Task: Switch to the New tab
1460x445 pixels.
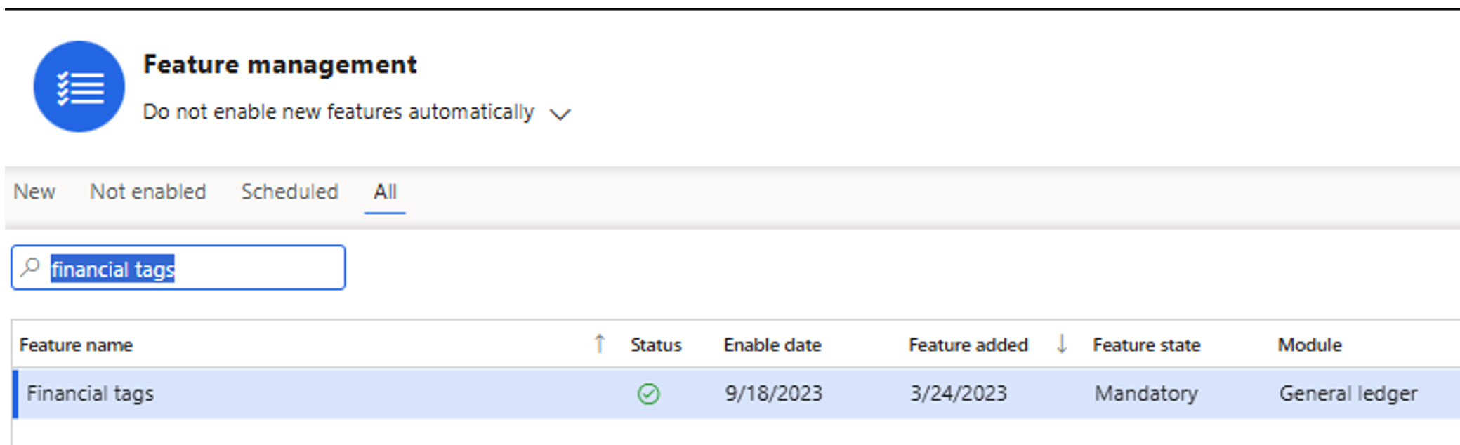Action: coord(34,192)
